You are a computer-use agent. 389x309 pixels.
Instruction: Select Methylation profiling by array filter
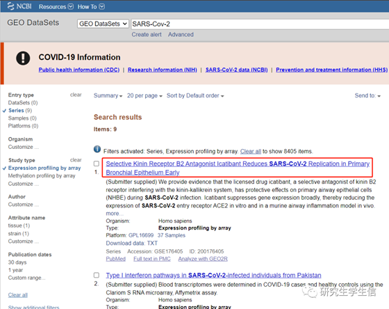point(42,176)
